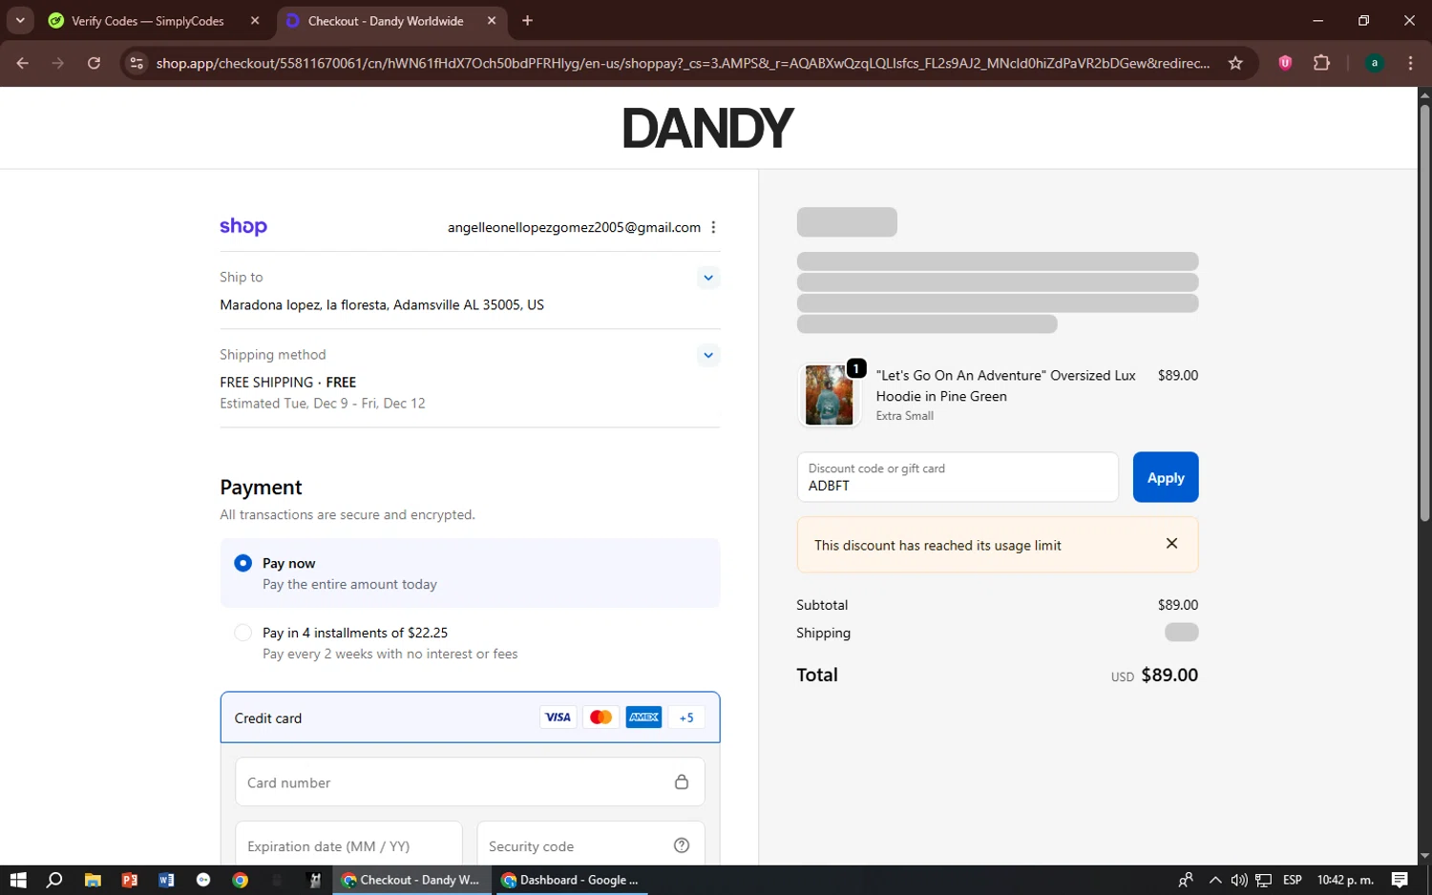Viewport: 1432px width, 895px height.
Task: Click the Card number field
Action: [470, 782]
